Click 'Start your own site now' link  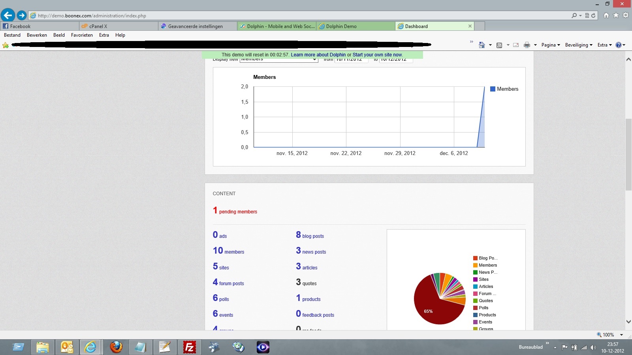tap(377, 55)
